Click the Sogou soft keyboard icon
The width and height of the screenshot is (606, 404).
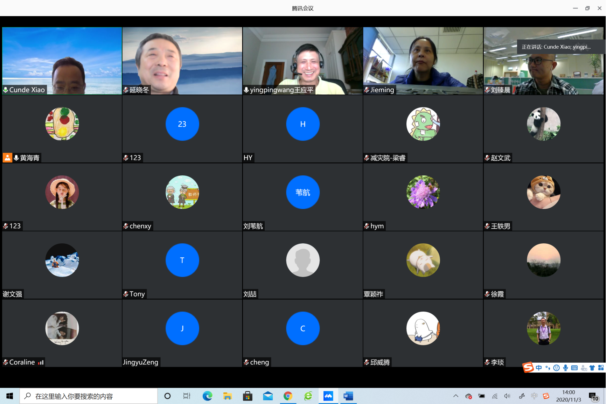574,368
